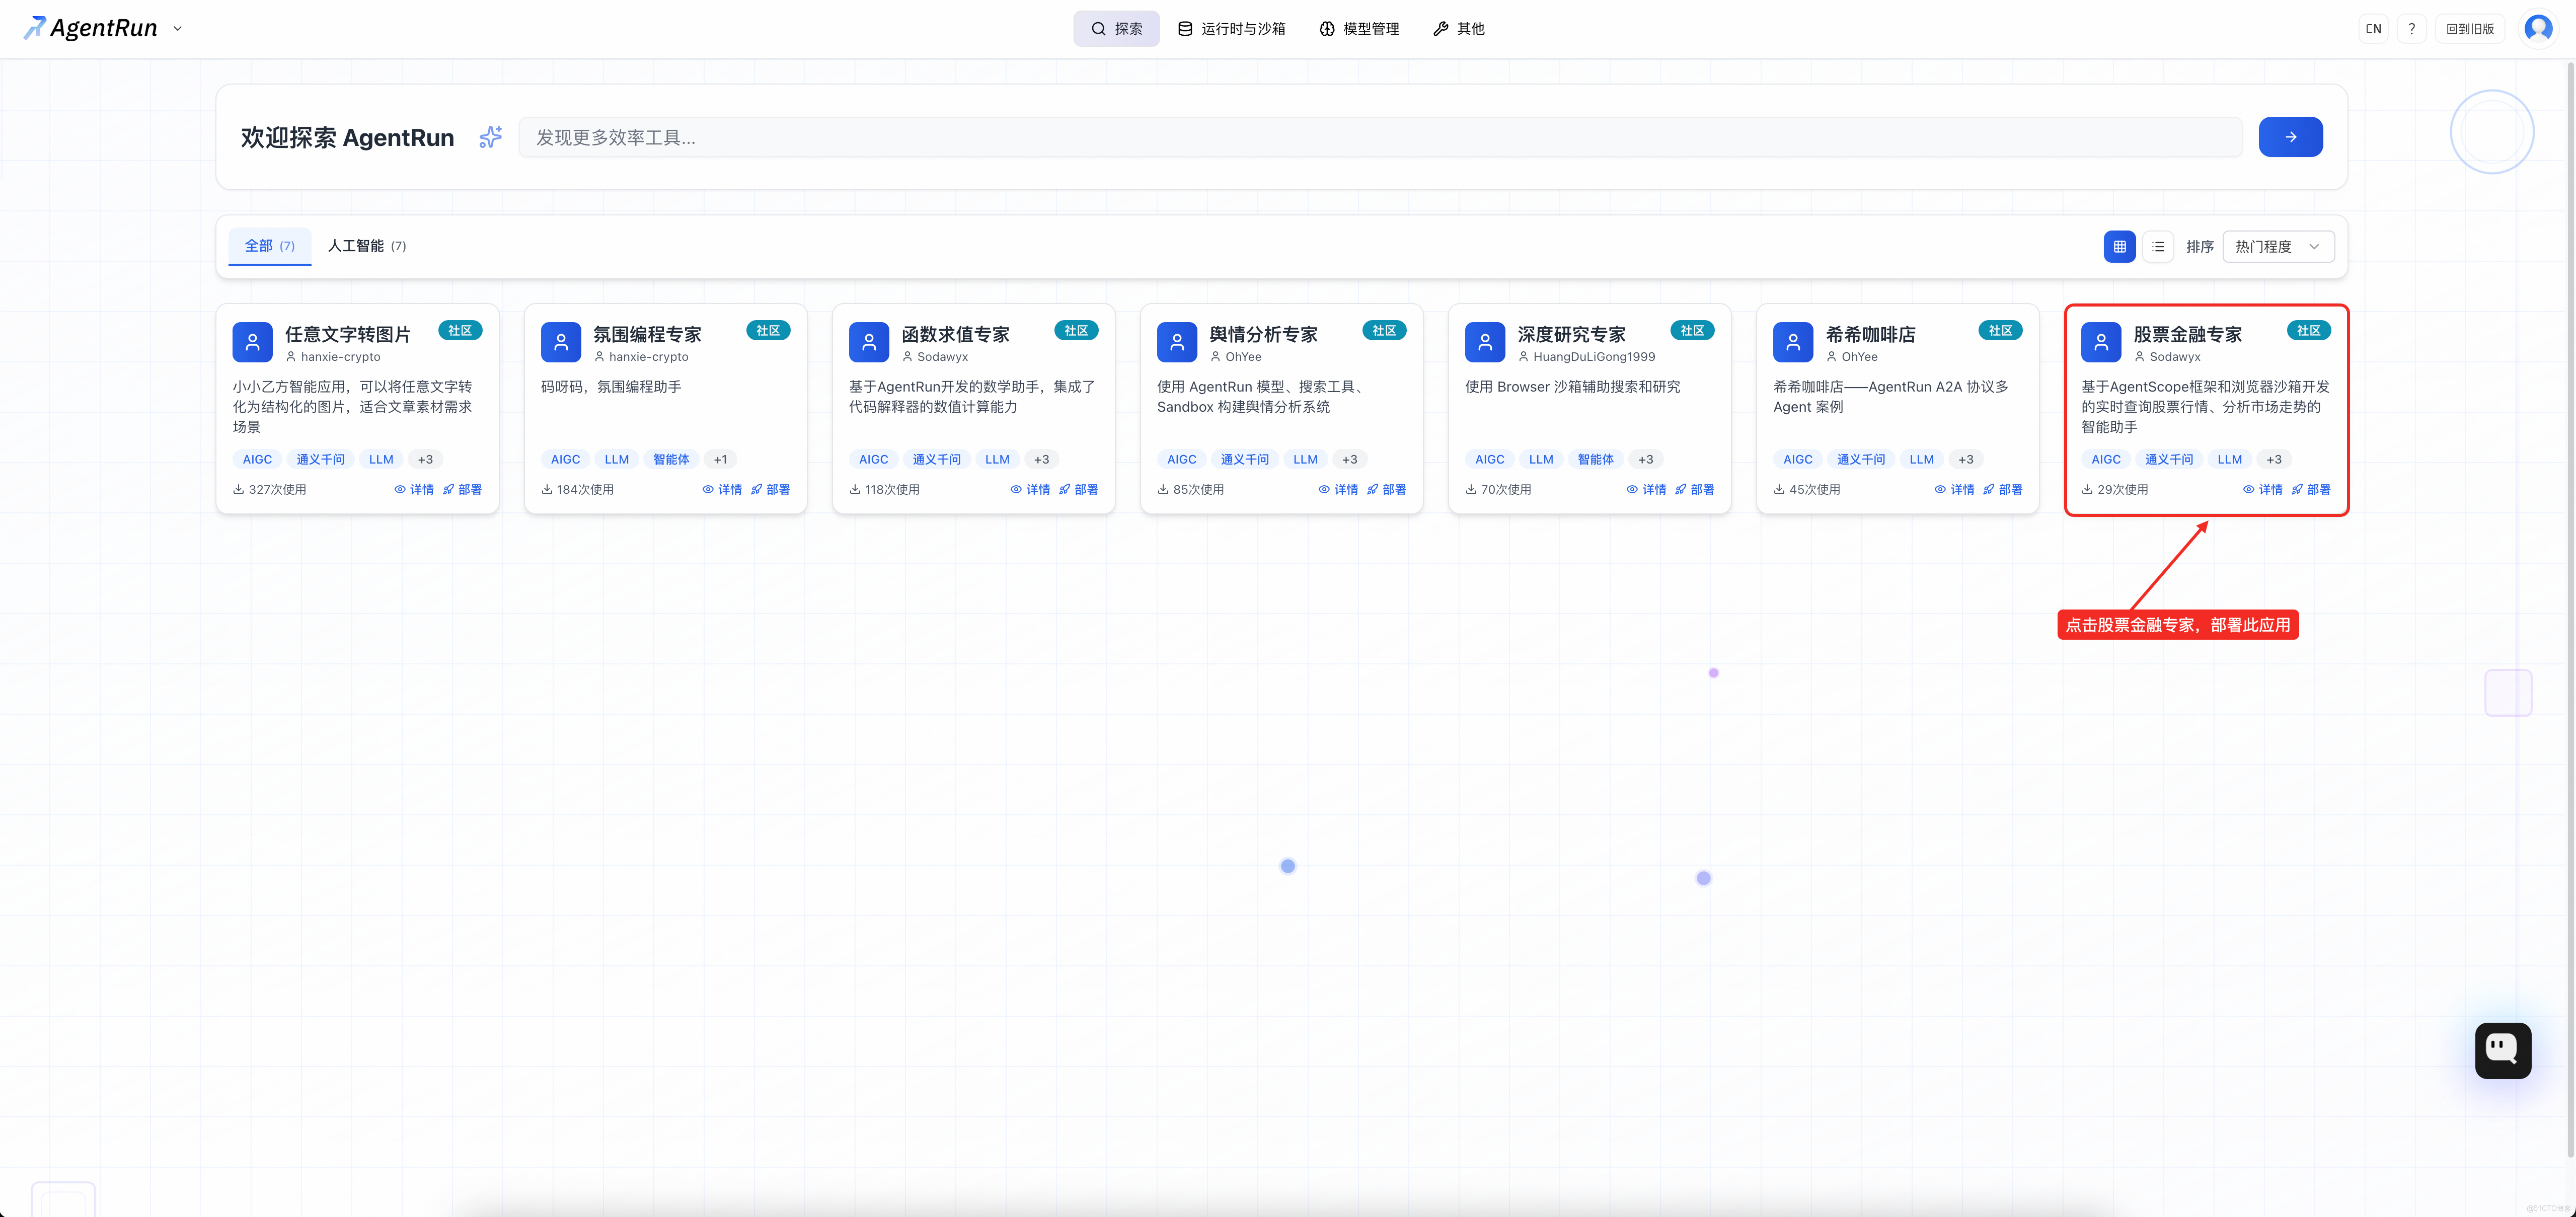Viewport: 2576px width, 1217px height.
Task: Toggle language with the CN button
Action: [2373, 29]
